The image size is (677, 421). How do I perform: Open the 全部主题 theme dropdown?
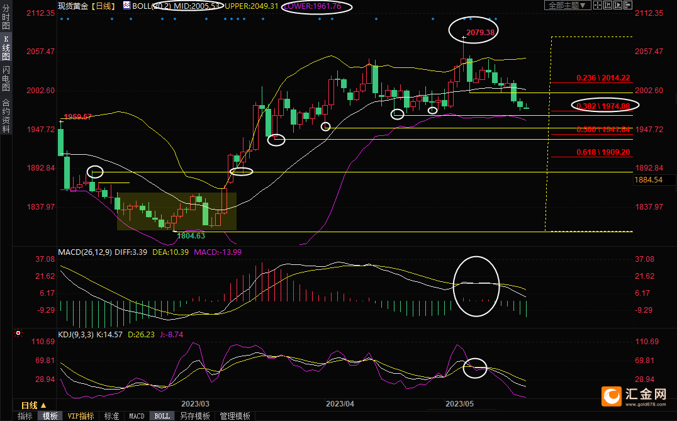point(568,5)
